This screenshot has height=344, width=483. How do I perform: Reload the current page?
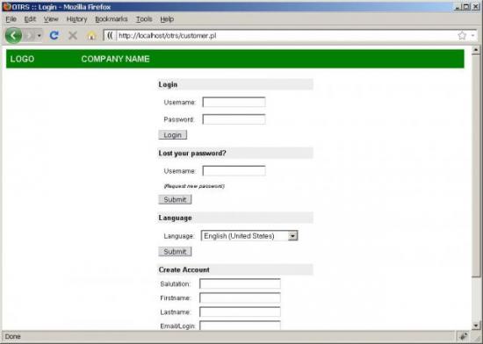(54, 35)
